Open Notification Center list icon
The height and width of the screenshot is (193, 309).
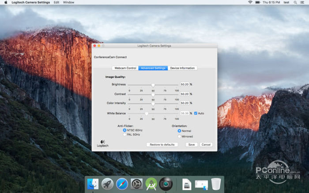click(302, 2)
